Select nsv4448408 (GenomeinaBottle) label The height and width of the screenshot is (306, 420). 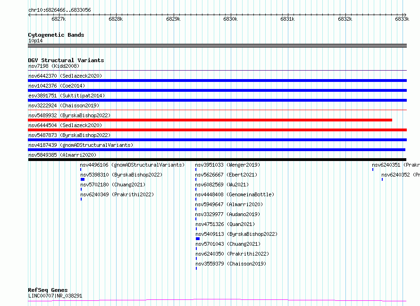point(235,194)
